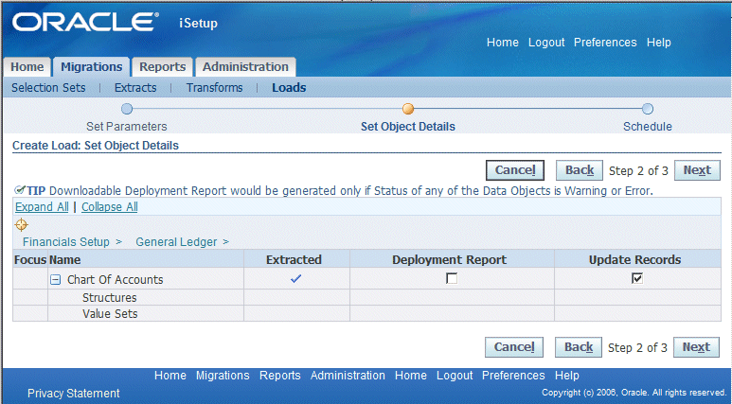Click the footer Logout link

[455, 376]
